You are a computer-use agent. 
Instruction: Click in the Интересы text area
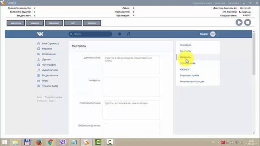click(131, 87)
